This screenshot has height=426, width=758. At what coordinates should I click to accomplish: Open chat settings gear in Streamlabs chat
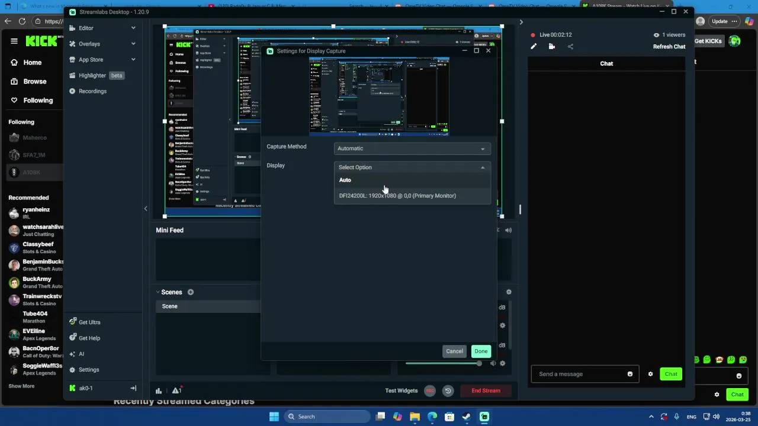point(650,374)
